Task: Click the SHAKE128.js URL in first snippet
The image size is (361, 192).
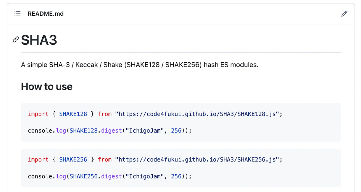Action: click(198, 114)
